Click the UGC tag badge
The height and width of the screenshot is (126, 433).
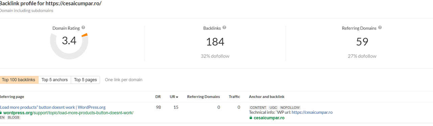coord(273,108)
